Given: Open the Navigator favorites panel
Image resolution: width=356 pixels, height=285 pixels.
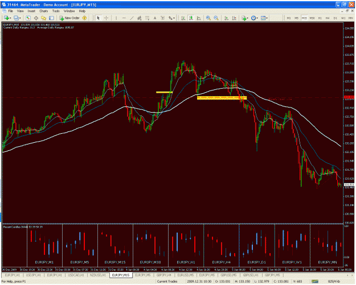Looking at the screenshot, I should (44, 18).
